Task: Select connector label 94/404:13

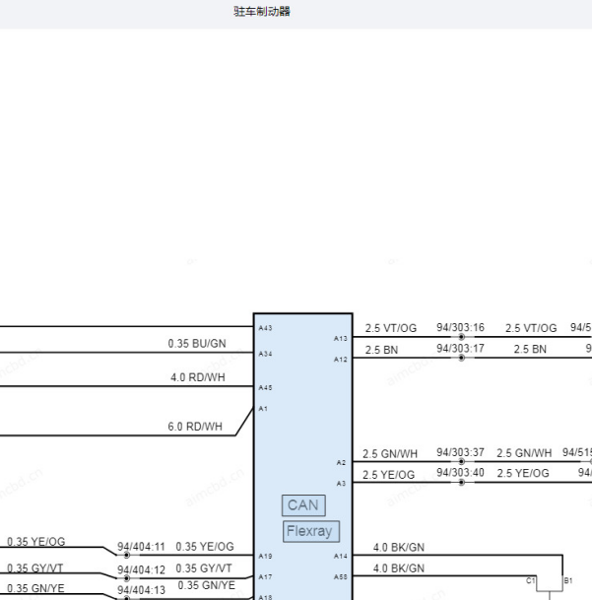Action: coord(141,590)
